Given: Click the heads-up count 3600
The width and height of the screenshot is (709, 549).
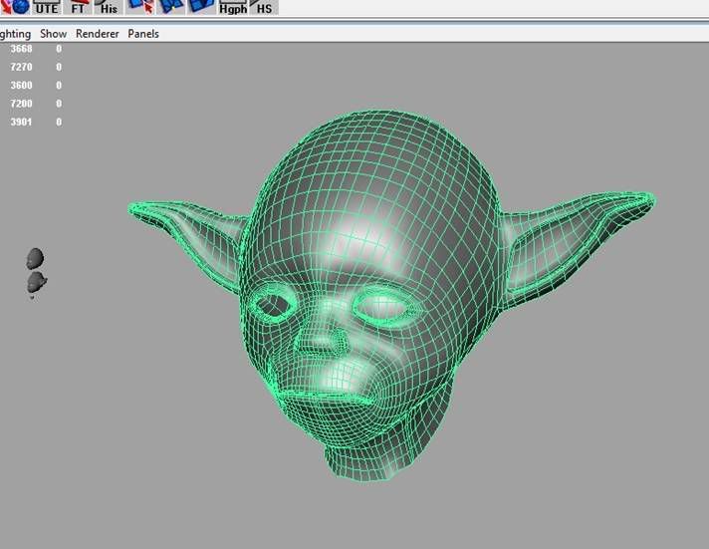Looking at the screenshot, I should click(x=21, y=86).
